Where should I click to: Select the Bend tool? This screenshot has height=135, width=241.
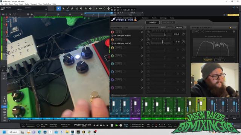86,9
